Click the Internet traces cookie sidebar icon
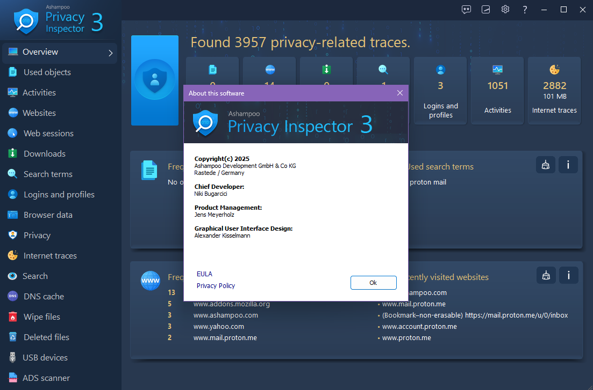 point(12,255)
